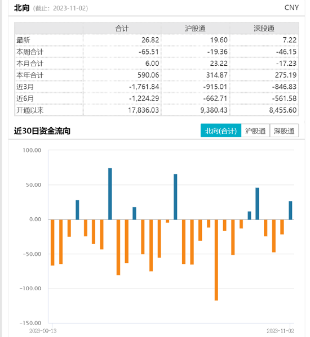Screen dimensions: 310x337
Task: Select the 本年合计 row label
Action: point(30,75)
